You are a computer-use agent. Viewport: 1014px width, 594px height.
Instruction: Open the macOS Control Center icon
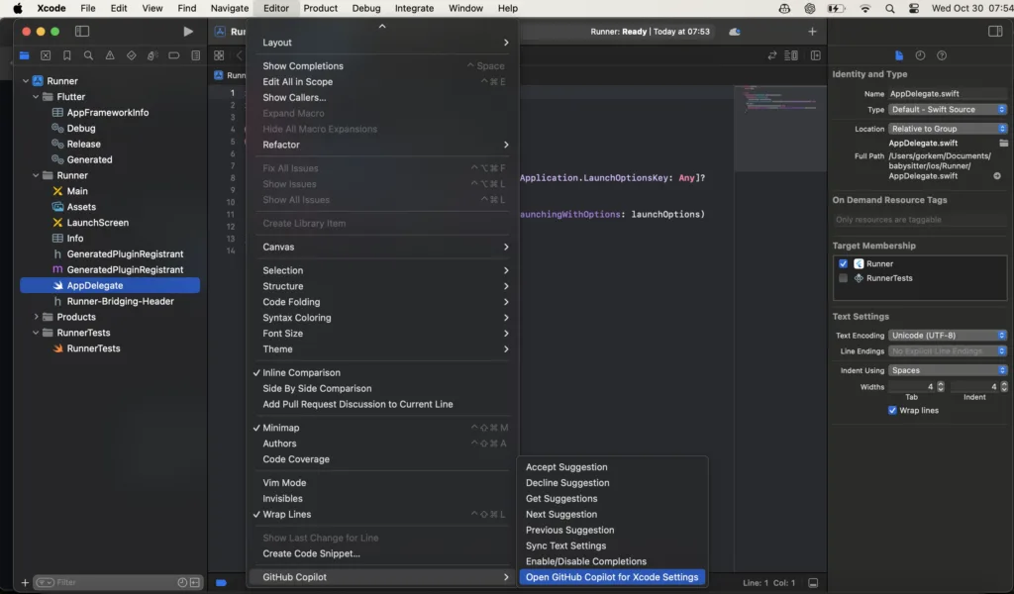click(x=914, y=8)
